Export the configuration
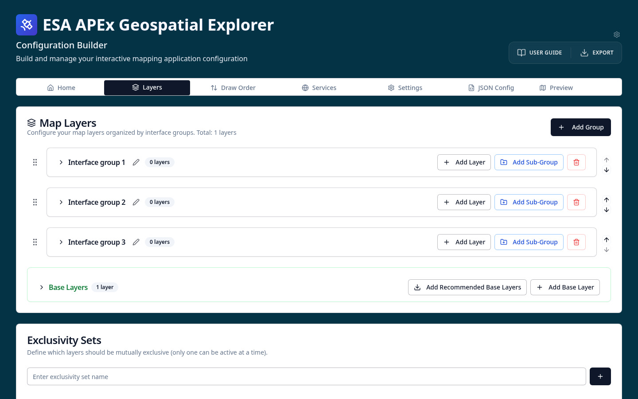638x399 pixels. tap(597, 53)
